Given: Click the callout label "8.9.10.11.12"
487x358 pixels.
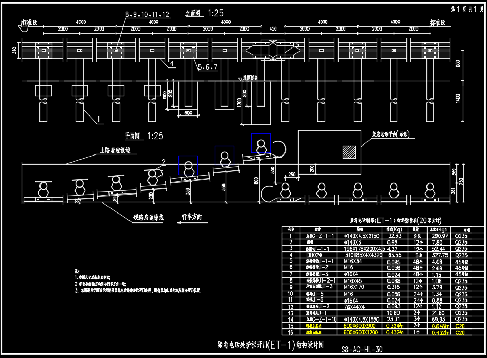Looking at the screenshot, I should tap(147, 14).
